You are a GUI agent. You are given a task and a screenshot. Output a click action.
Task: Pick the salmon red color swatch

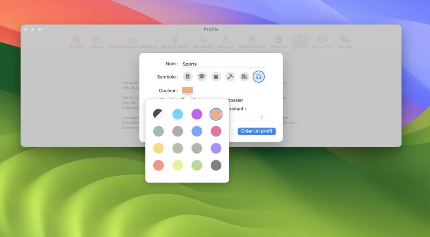pos(158,165)
